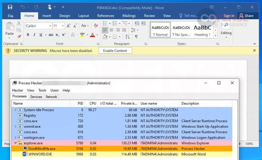Click the Format Painter brush icon

[x=19, y=36]
